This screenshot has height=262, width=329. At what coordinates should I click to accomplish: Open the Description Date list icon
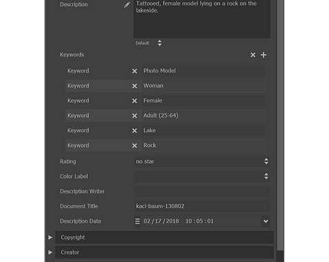pos(137,221)
